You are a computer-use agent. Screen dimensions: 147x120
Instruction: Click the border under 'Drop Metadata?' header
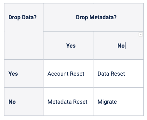click(93, 31)
